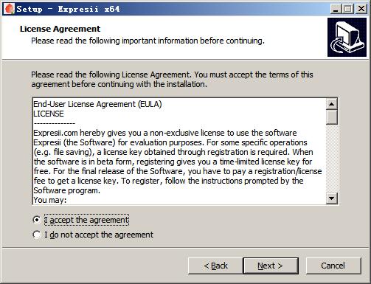Click the 'I do not accept the agreement' label

tap(99, 235)
